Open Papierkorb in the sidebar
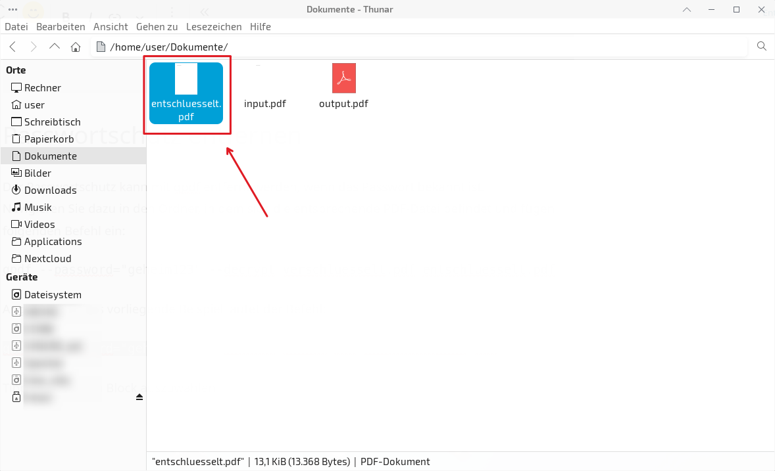 tap(49, 139)
